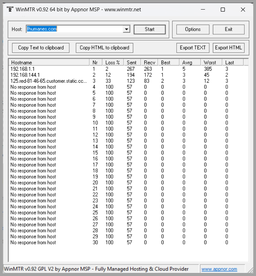Open the www.appnor.com link
This screenshot has height=276, width=256.
point(219,269)
